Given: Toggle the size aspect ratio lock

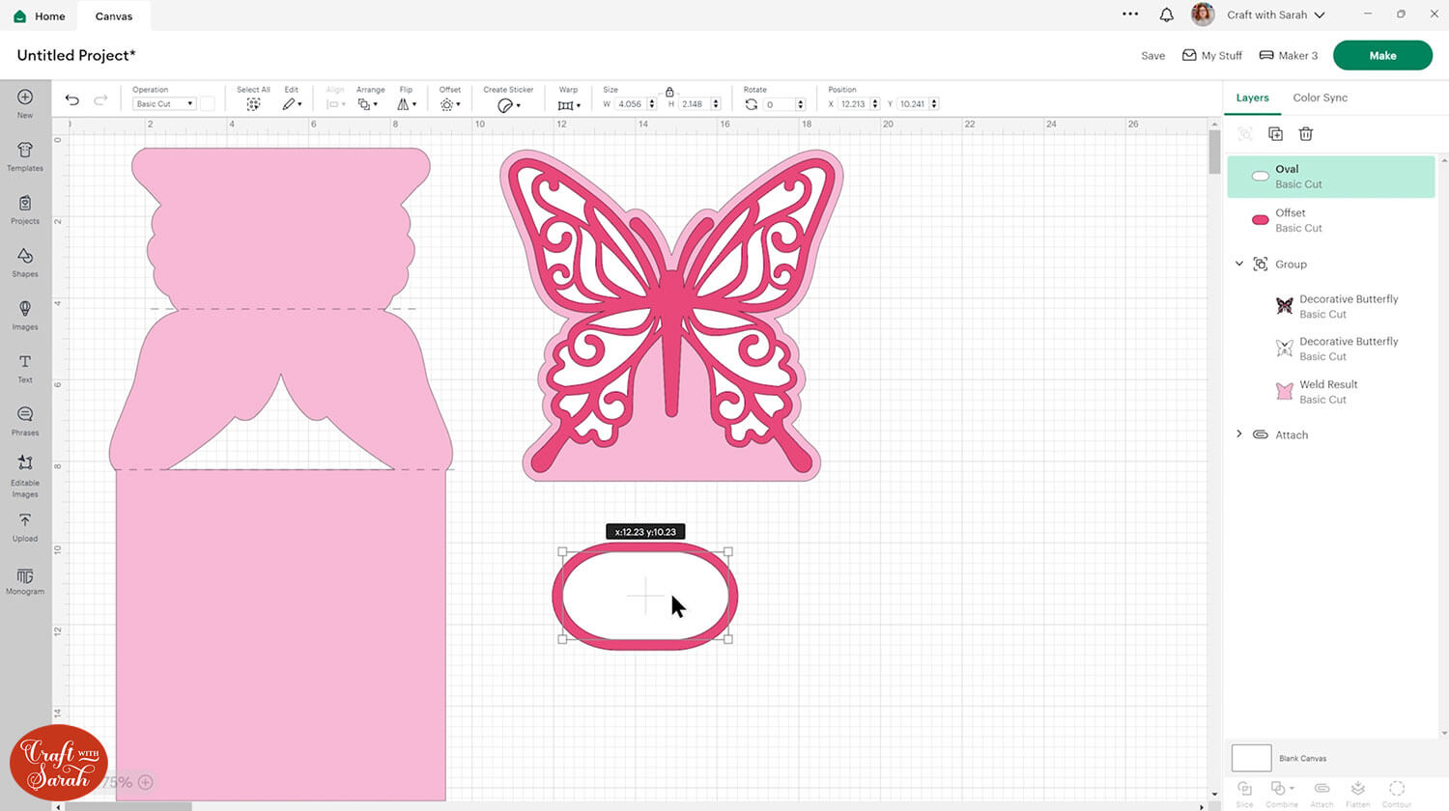Looking at the screenshot, I should (x=669, y=92).
